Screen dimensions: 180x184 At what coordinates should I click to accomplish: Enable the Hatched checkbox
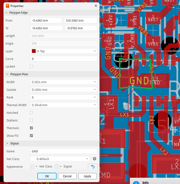(x=31, y=113)
